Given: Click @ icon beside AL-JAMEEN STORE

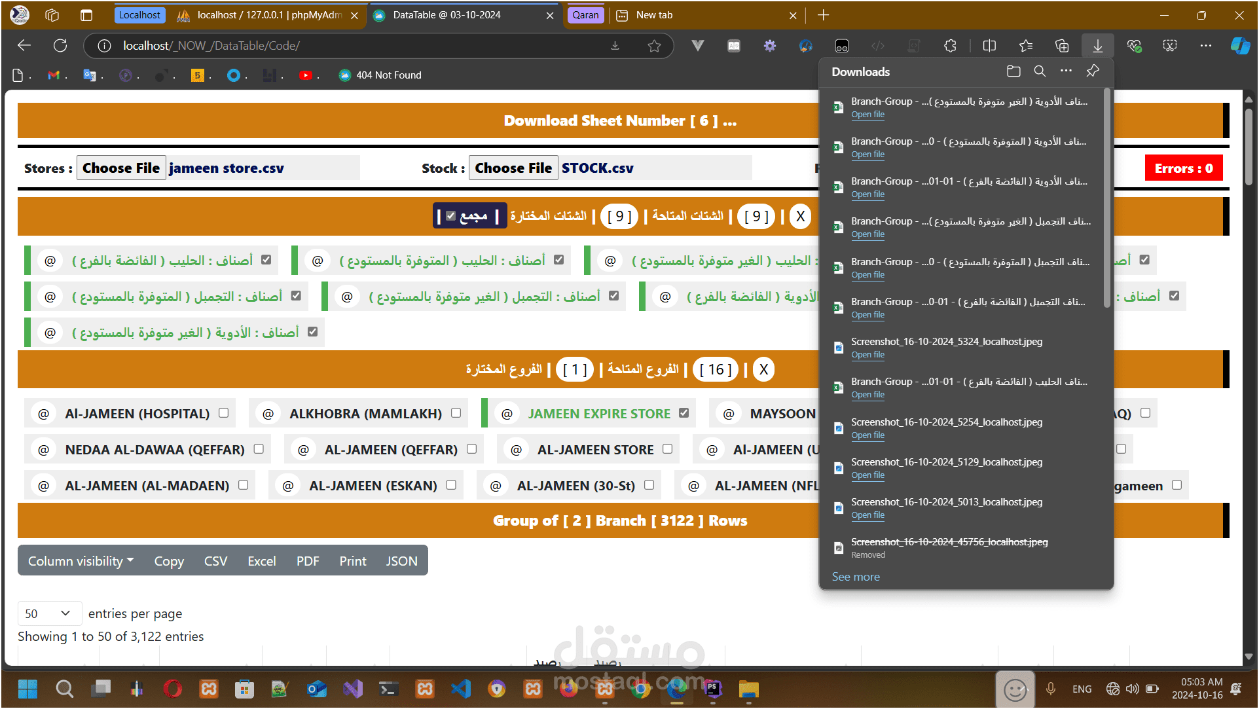Looking at the screenshot, I should [x=516, y=450].
